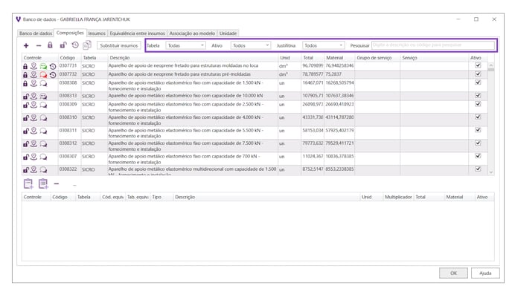Select the Composições tab
The image size is (512, 289).
point(70,33)
